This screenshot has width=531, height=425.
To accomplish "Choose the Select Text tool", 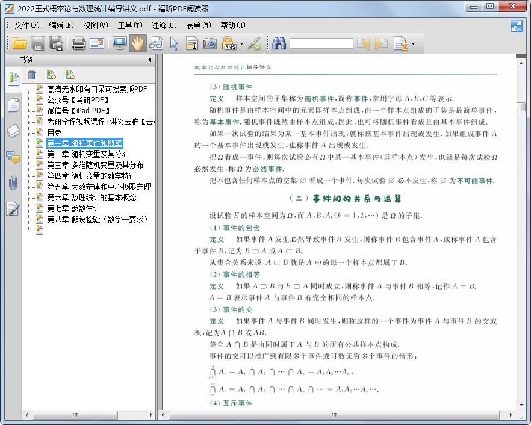I will [x=191, y=43].
